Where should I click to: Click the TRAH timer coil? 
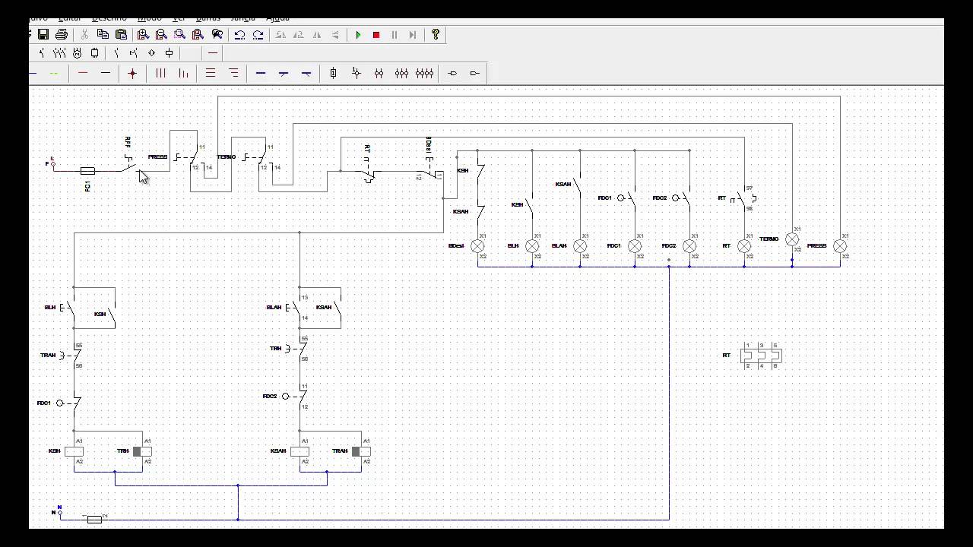[x=361, y=451]
